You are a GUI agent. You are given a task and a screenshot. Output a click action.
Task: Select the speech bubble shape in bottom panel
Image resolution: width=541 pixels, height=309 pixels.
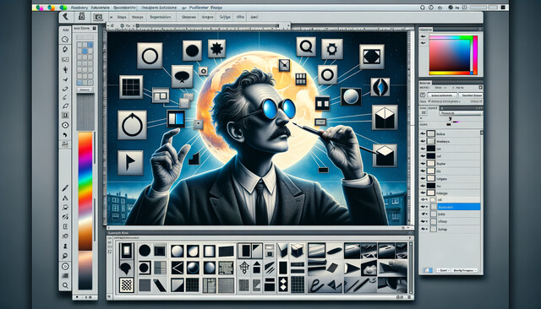[126, 268]
